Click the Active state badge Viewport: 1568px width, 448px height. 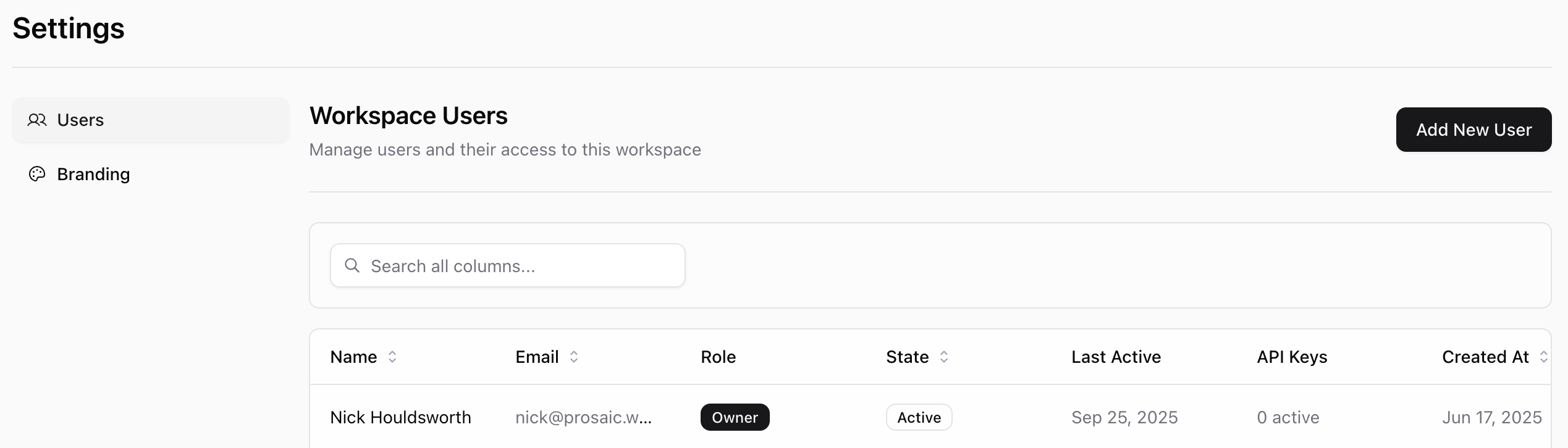click(x=919, y=417)
